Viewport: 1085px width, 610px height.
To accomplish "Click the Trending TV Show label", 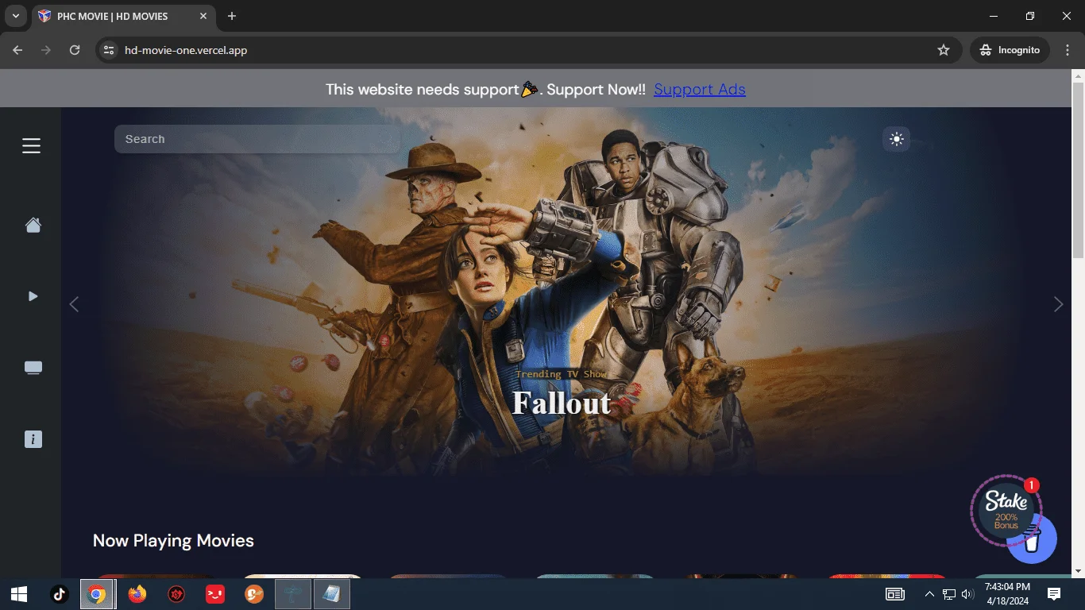I will 562,374.
